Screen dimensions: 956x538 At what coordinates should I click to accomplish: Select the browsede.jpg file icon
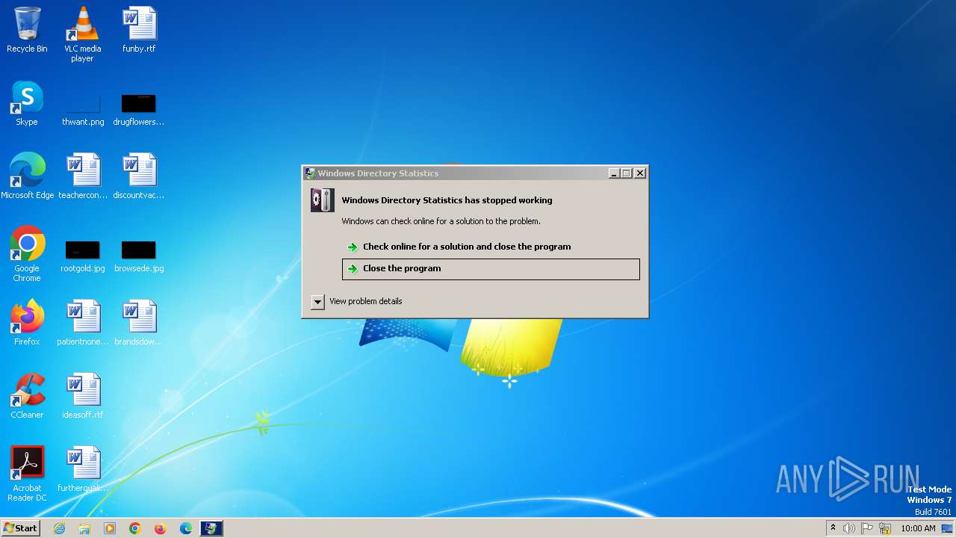[x=139, y=256]
